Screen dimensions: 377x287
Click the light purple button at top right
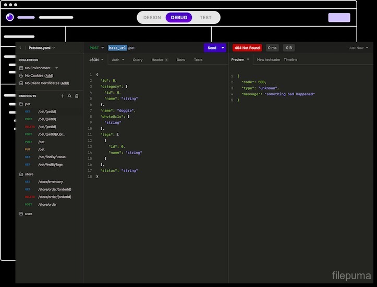(339, 18)
